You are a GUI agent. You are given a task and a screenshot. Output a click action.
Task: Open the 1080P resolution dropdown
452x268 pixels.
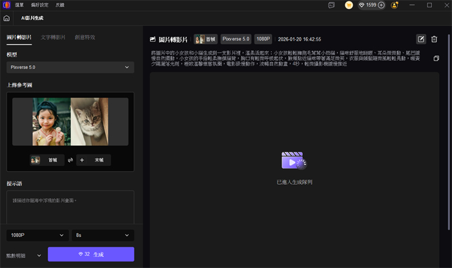tap(37, 235)
